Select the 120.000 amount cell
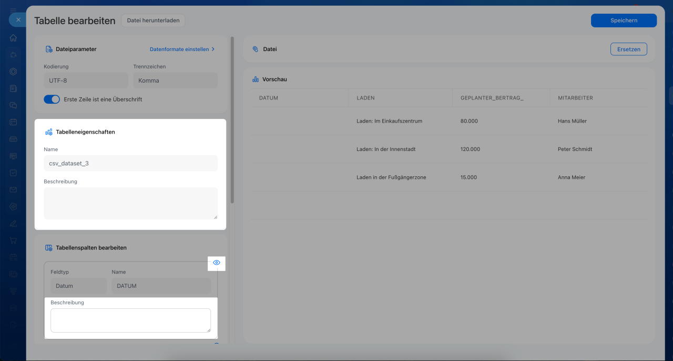The width and height of the screenshot is (673, 361). tap(470, 149)
